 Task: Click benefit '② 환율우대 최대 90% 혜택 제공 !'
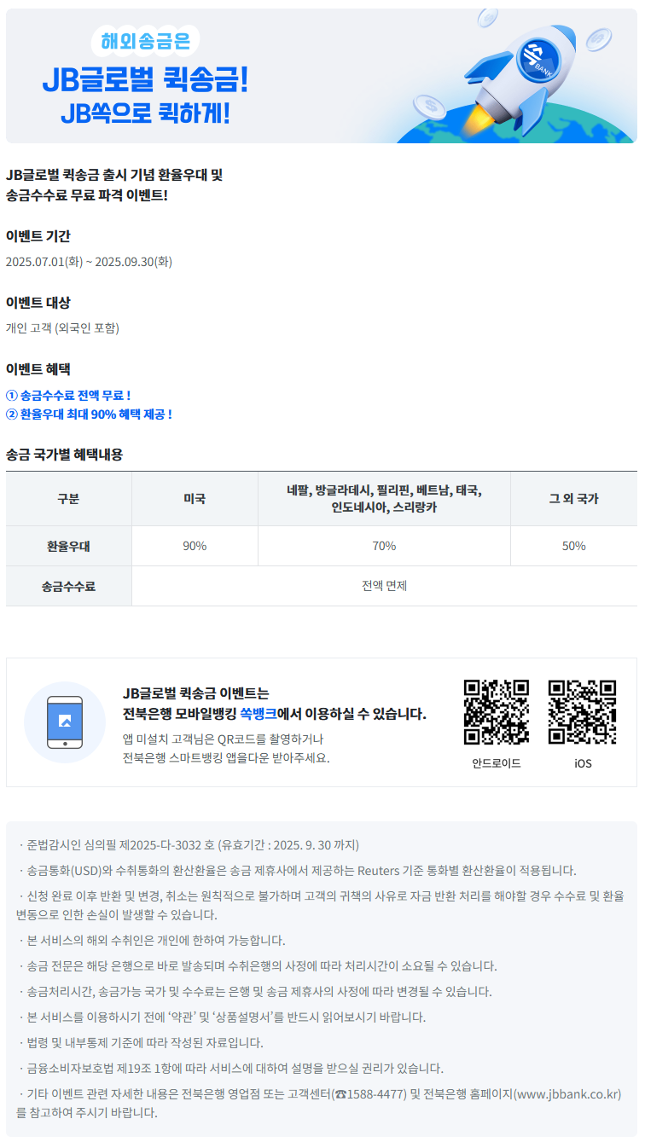[x=89, y=414]
